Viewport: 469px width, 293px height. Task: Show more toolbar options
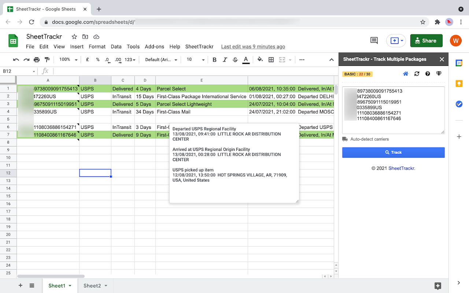[302, 60]
